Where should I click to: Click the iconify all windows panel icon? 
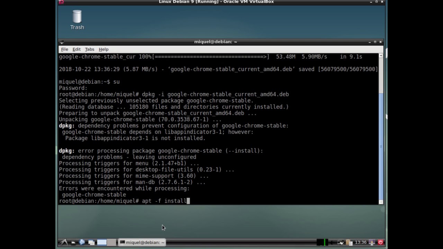pyautogui.click(x=91, y=242)
